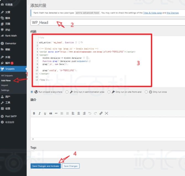Screen dimensions: 185x176
Task: Toggle Underline in the description toolbar
Action: point(45,113)
